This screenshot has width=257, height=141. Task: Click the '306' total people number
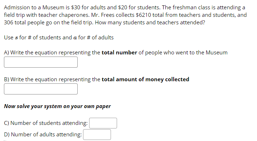(9, 23)
